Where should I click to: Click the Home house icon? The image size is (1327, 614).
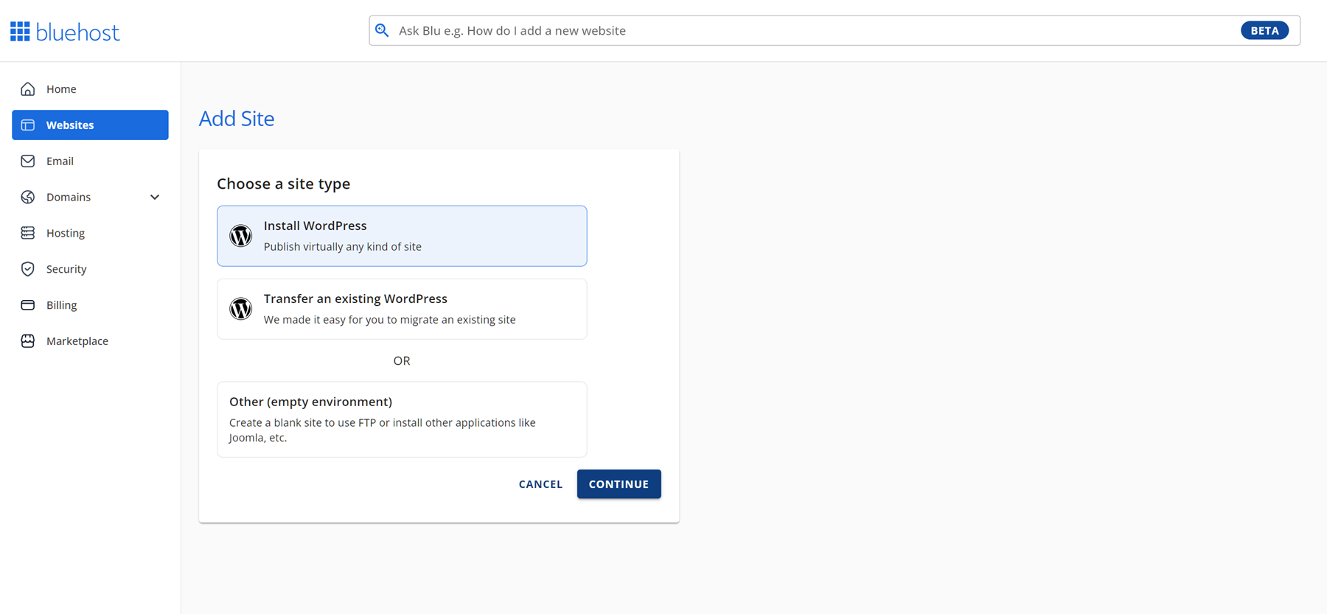(28, 89)
